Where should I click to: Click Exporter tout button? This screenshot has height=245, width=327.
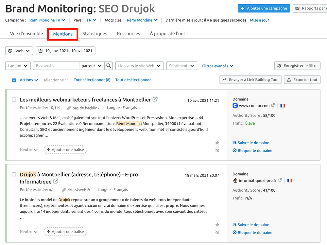302,80
